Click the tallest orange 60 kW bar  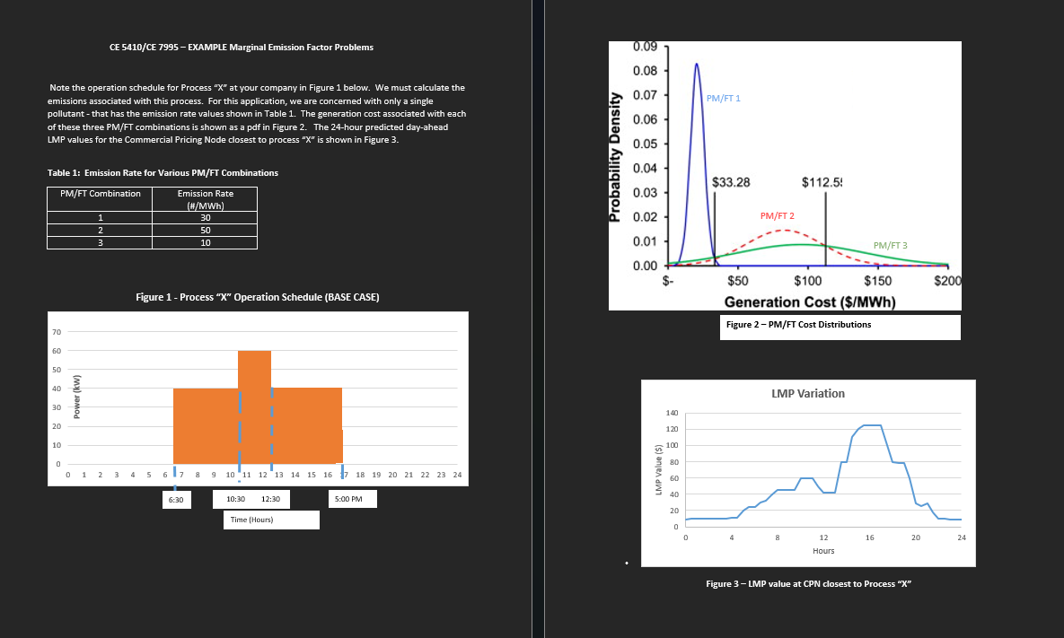point(254,406)
